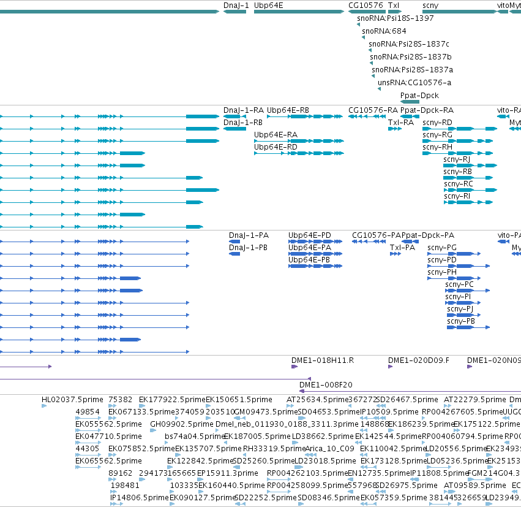Click the LD38662.5prime EST label
This screenshot has height=507, width=521.
pos(323,436)
